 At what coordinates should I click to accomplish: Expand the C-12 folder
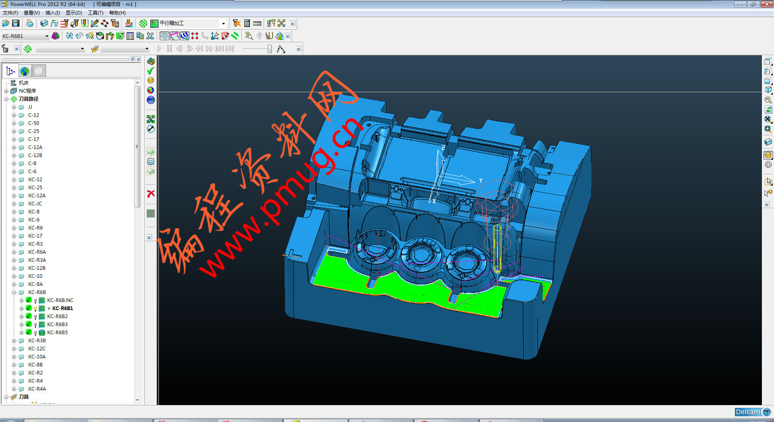tap(14, 115)
